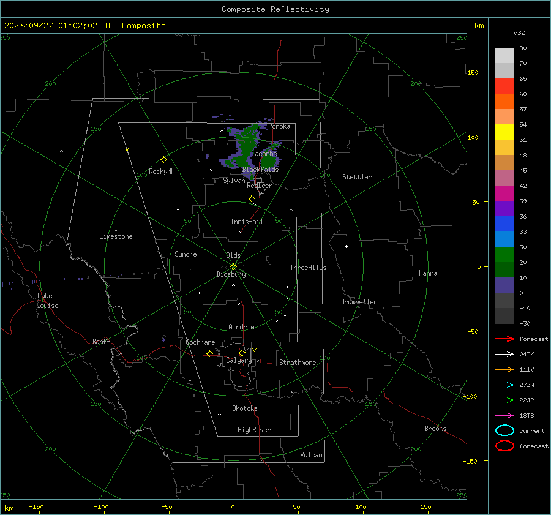This screenshot has height=515, width=551.
Task: Select the red 65 dBZ color swatch
Action: [504, 86]
